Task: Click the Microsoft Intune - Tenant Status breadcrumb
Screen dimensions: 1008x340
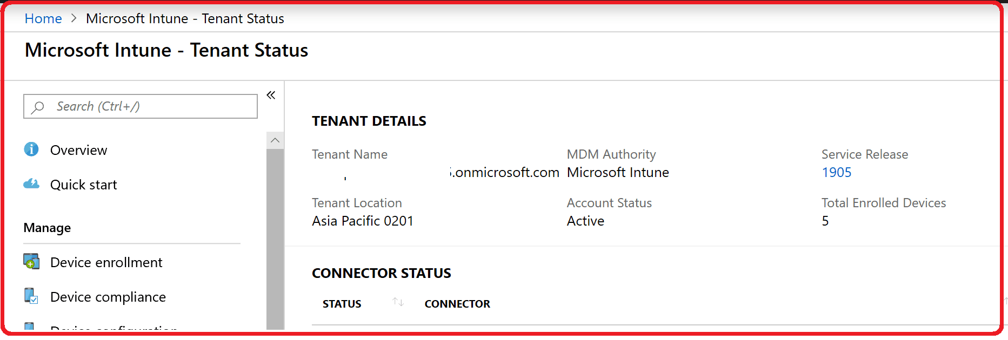Action: pyautogui.click(x=185, y=18)
